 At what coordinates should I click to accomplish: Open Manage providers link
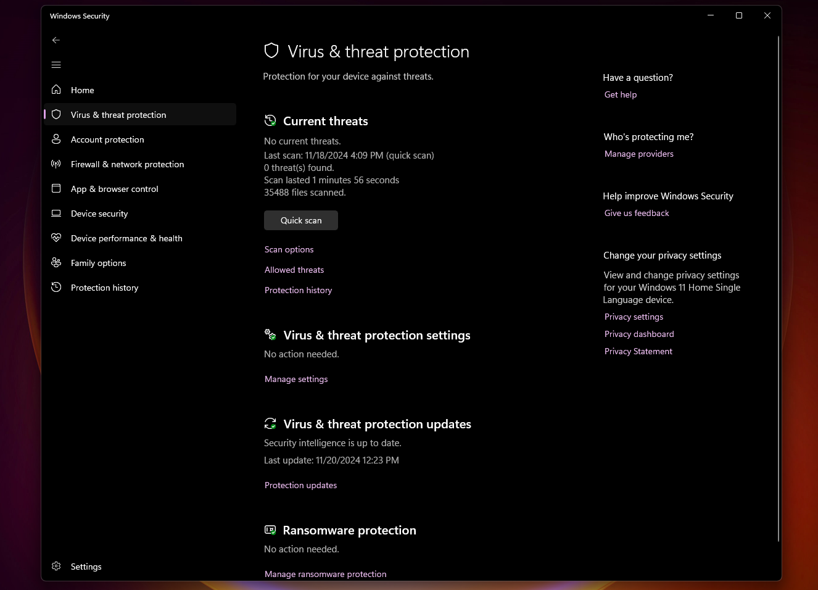pos(639,154)
